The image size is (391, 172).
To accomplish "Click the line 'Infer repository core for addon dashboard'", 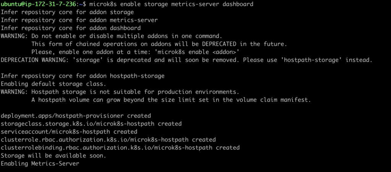I will (x=71, y=28).
